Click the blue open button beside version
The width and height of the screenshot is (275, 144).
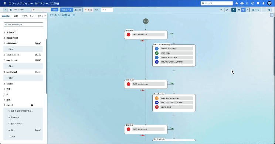(x=55, y=10)
